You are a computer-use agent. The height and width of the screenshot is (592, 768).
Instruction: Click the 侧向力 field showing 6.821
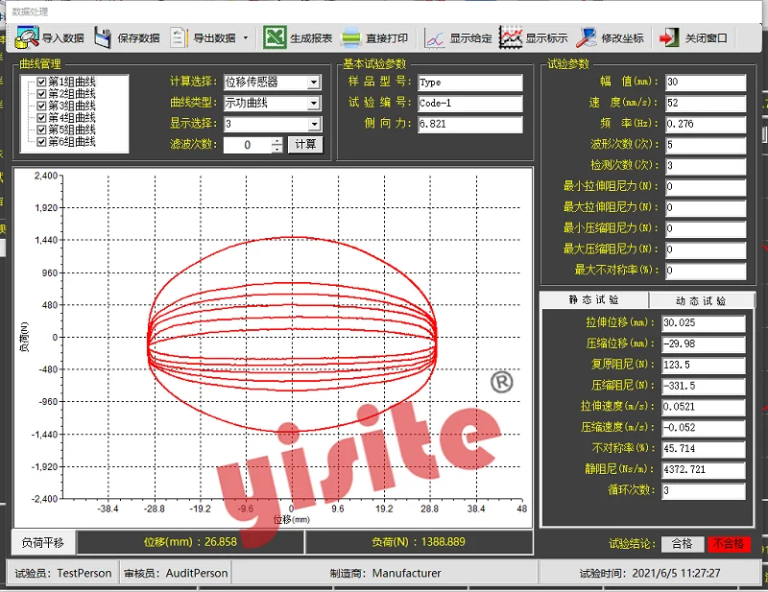pos(470,125)
